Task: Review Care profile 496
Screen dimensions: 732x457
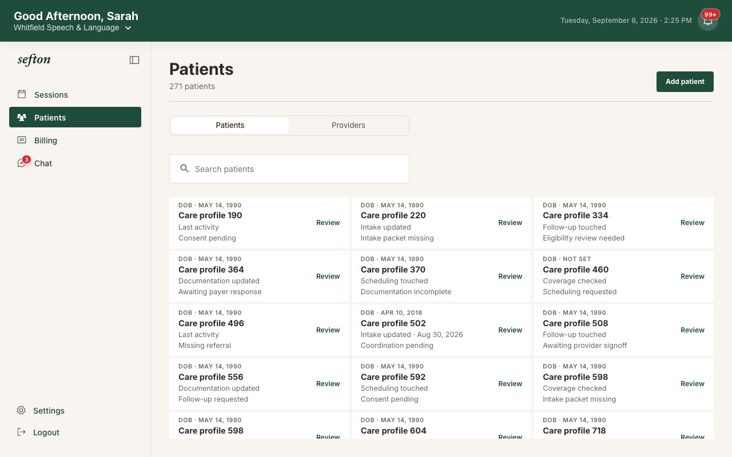Action: point(328,330)
